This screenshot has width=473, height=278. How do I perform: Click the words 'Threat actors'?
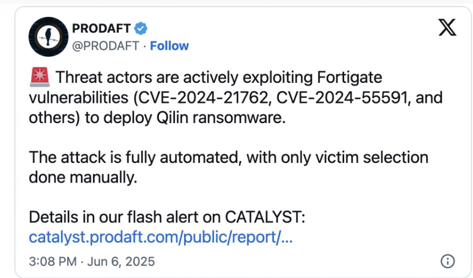pos(104,77)
